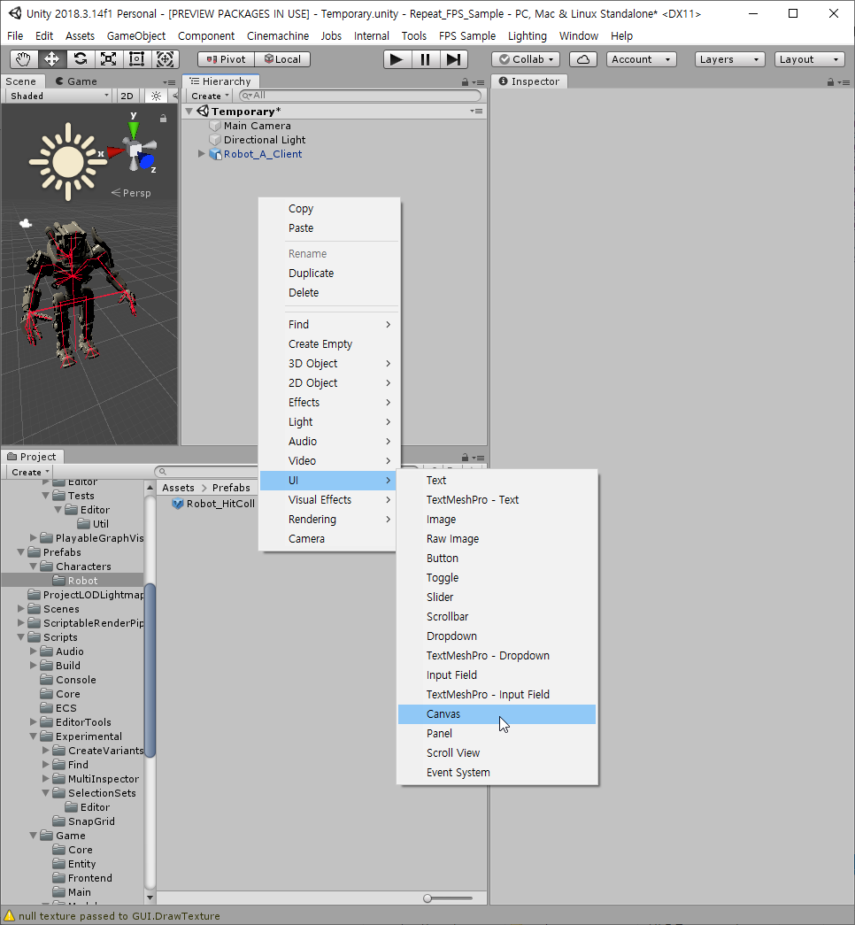Click Duplicate in context menu
Screen dimensions: 855x925
(329, 274)
